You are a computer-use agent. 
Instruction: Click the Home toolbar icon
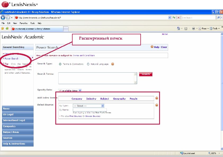[179, 28]
